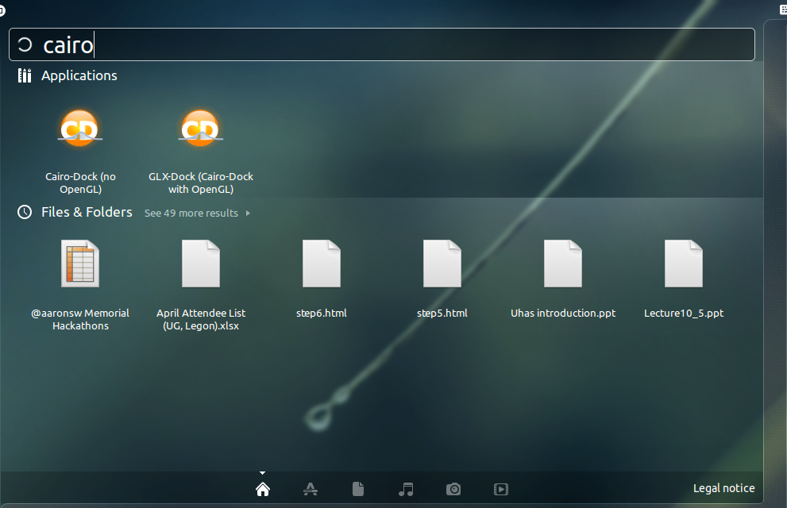The width and height of the screenshot is (787, 508).
Task: Click the Uhas introduction.ppt file name
Action: (563, 314)
